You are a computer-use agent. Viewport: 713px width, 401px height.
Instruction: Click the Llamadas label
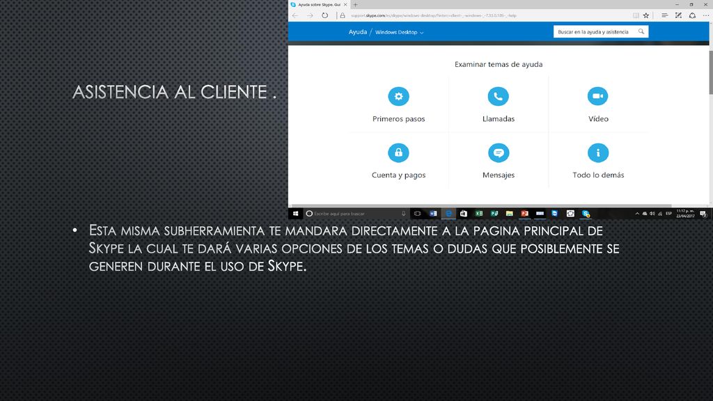(x=499, y=118)
